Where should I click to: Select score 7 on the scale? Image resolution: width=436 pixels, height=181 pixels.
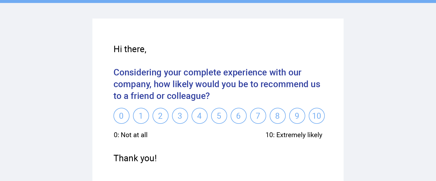coord(258,116)
